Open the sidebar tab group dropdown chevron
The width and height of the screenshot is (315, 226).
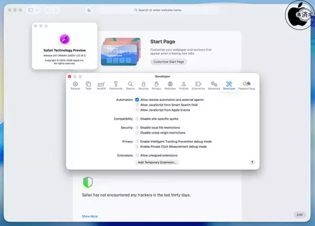37,10
